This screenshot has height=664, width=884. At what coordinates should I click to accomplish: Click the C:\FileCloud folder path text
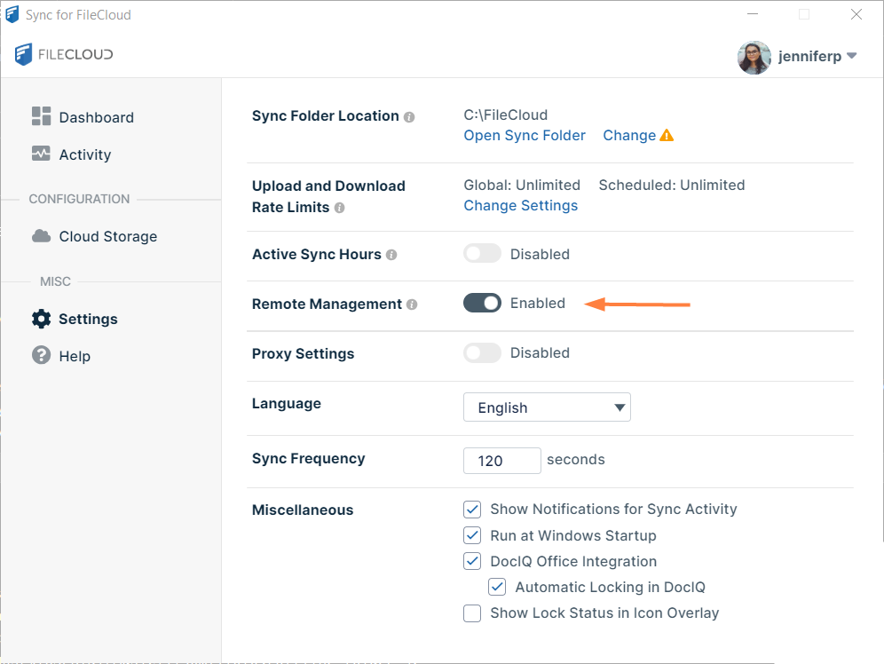[x=506, y=115]
